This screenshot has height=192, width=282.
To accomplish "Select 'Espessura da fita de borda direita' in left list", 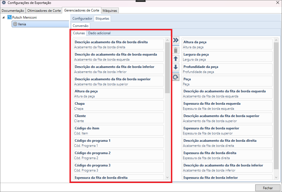I will pos(119,177).
